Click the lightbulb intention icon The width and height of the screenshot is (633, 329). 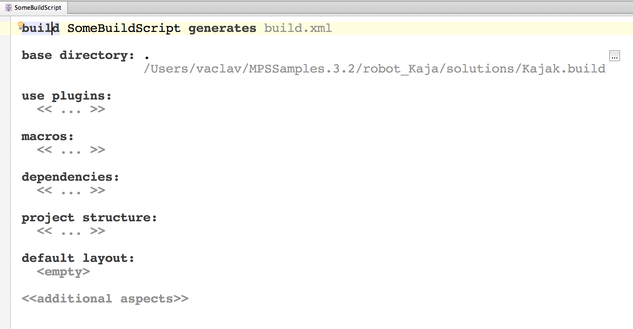pos(20,25)
